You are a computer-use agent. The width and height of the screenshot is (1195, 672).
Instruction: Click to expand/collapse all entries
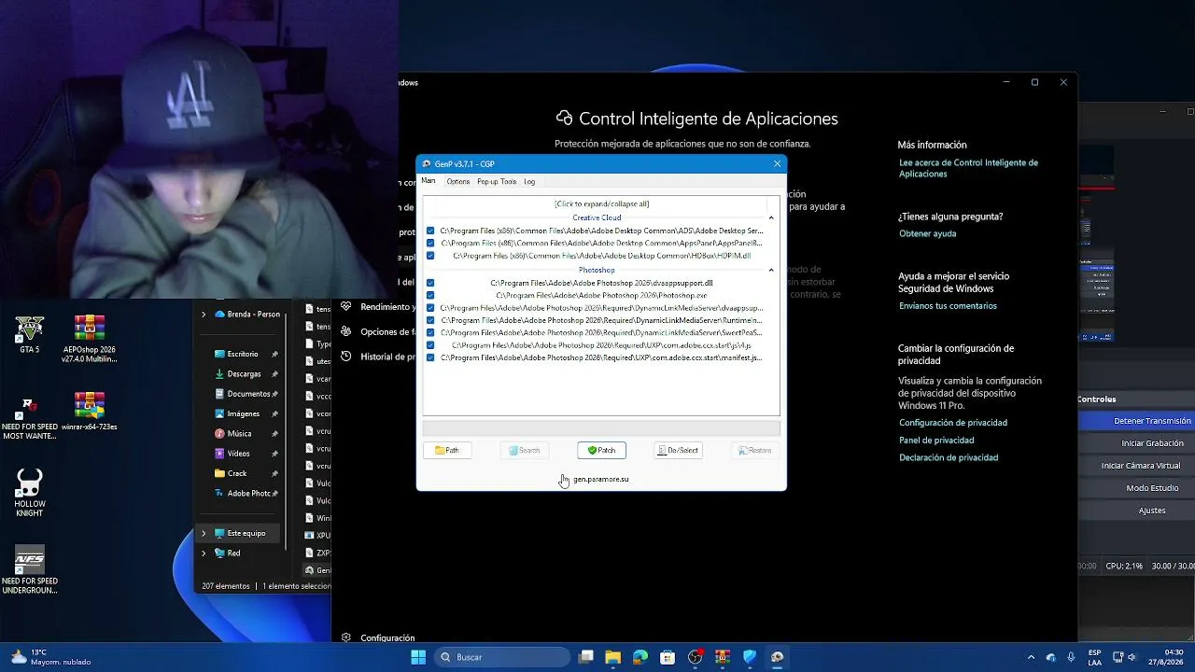(601, 203)
